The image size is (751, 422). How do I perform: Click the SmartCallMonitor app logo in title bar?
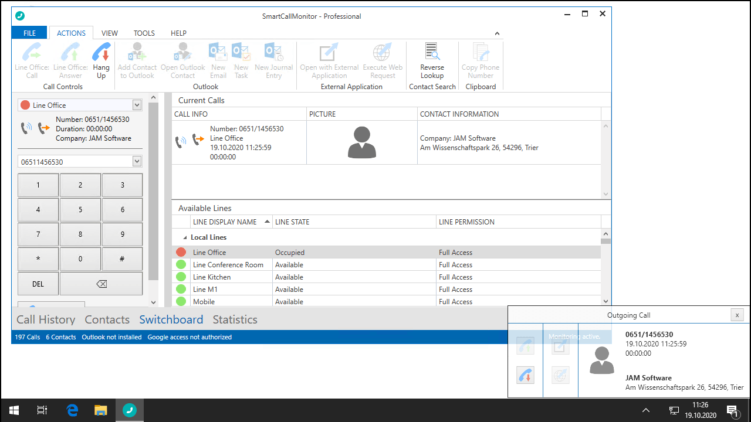tap(20, 16)
